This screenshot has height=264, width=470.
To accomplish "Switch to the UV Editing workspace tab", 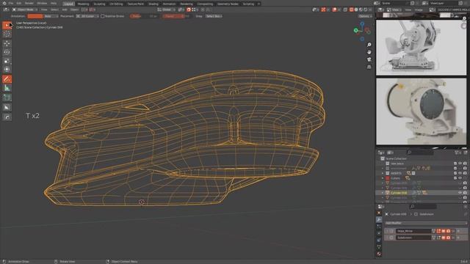I will [116, 4].
